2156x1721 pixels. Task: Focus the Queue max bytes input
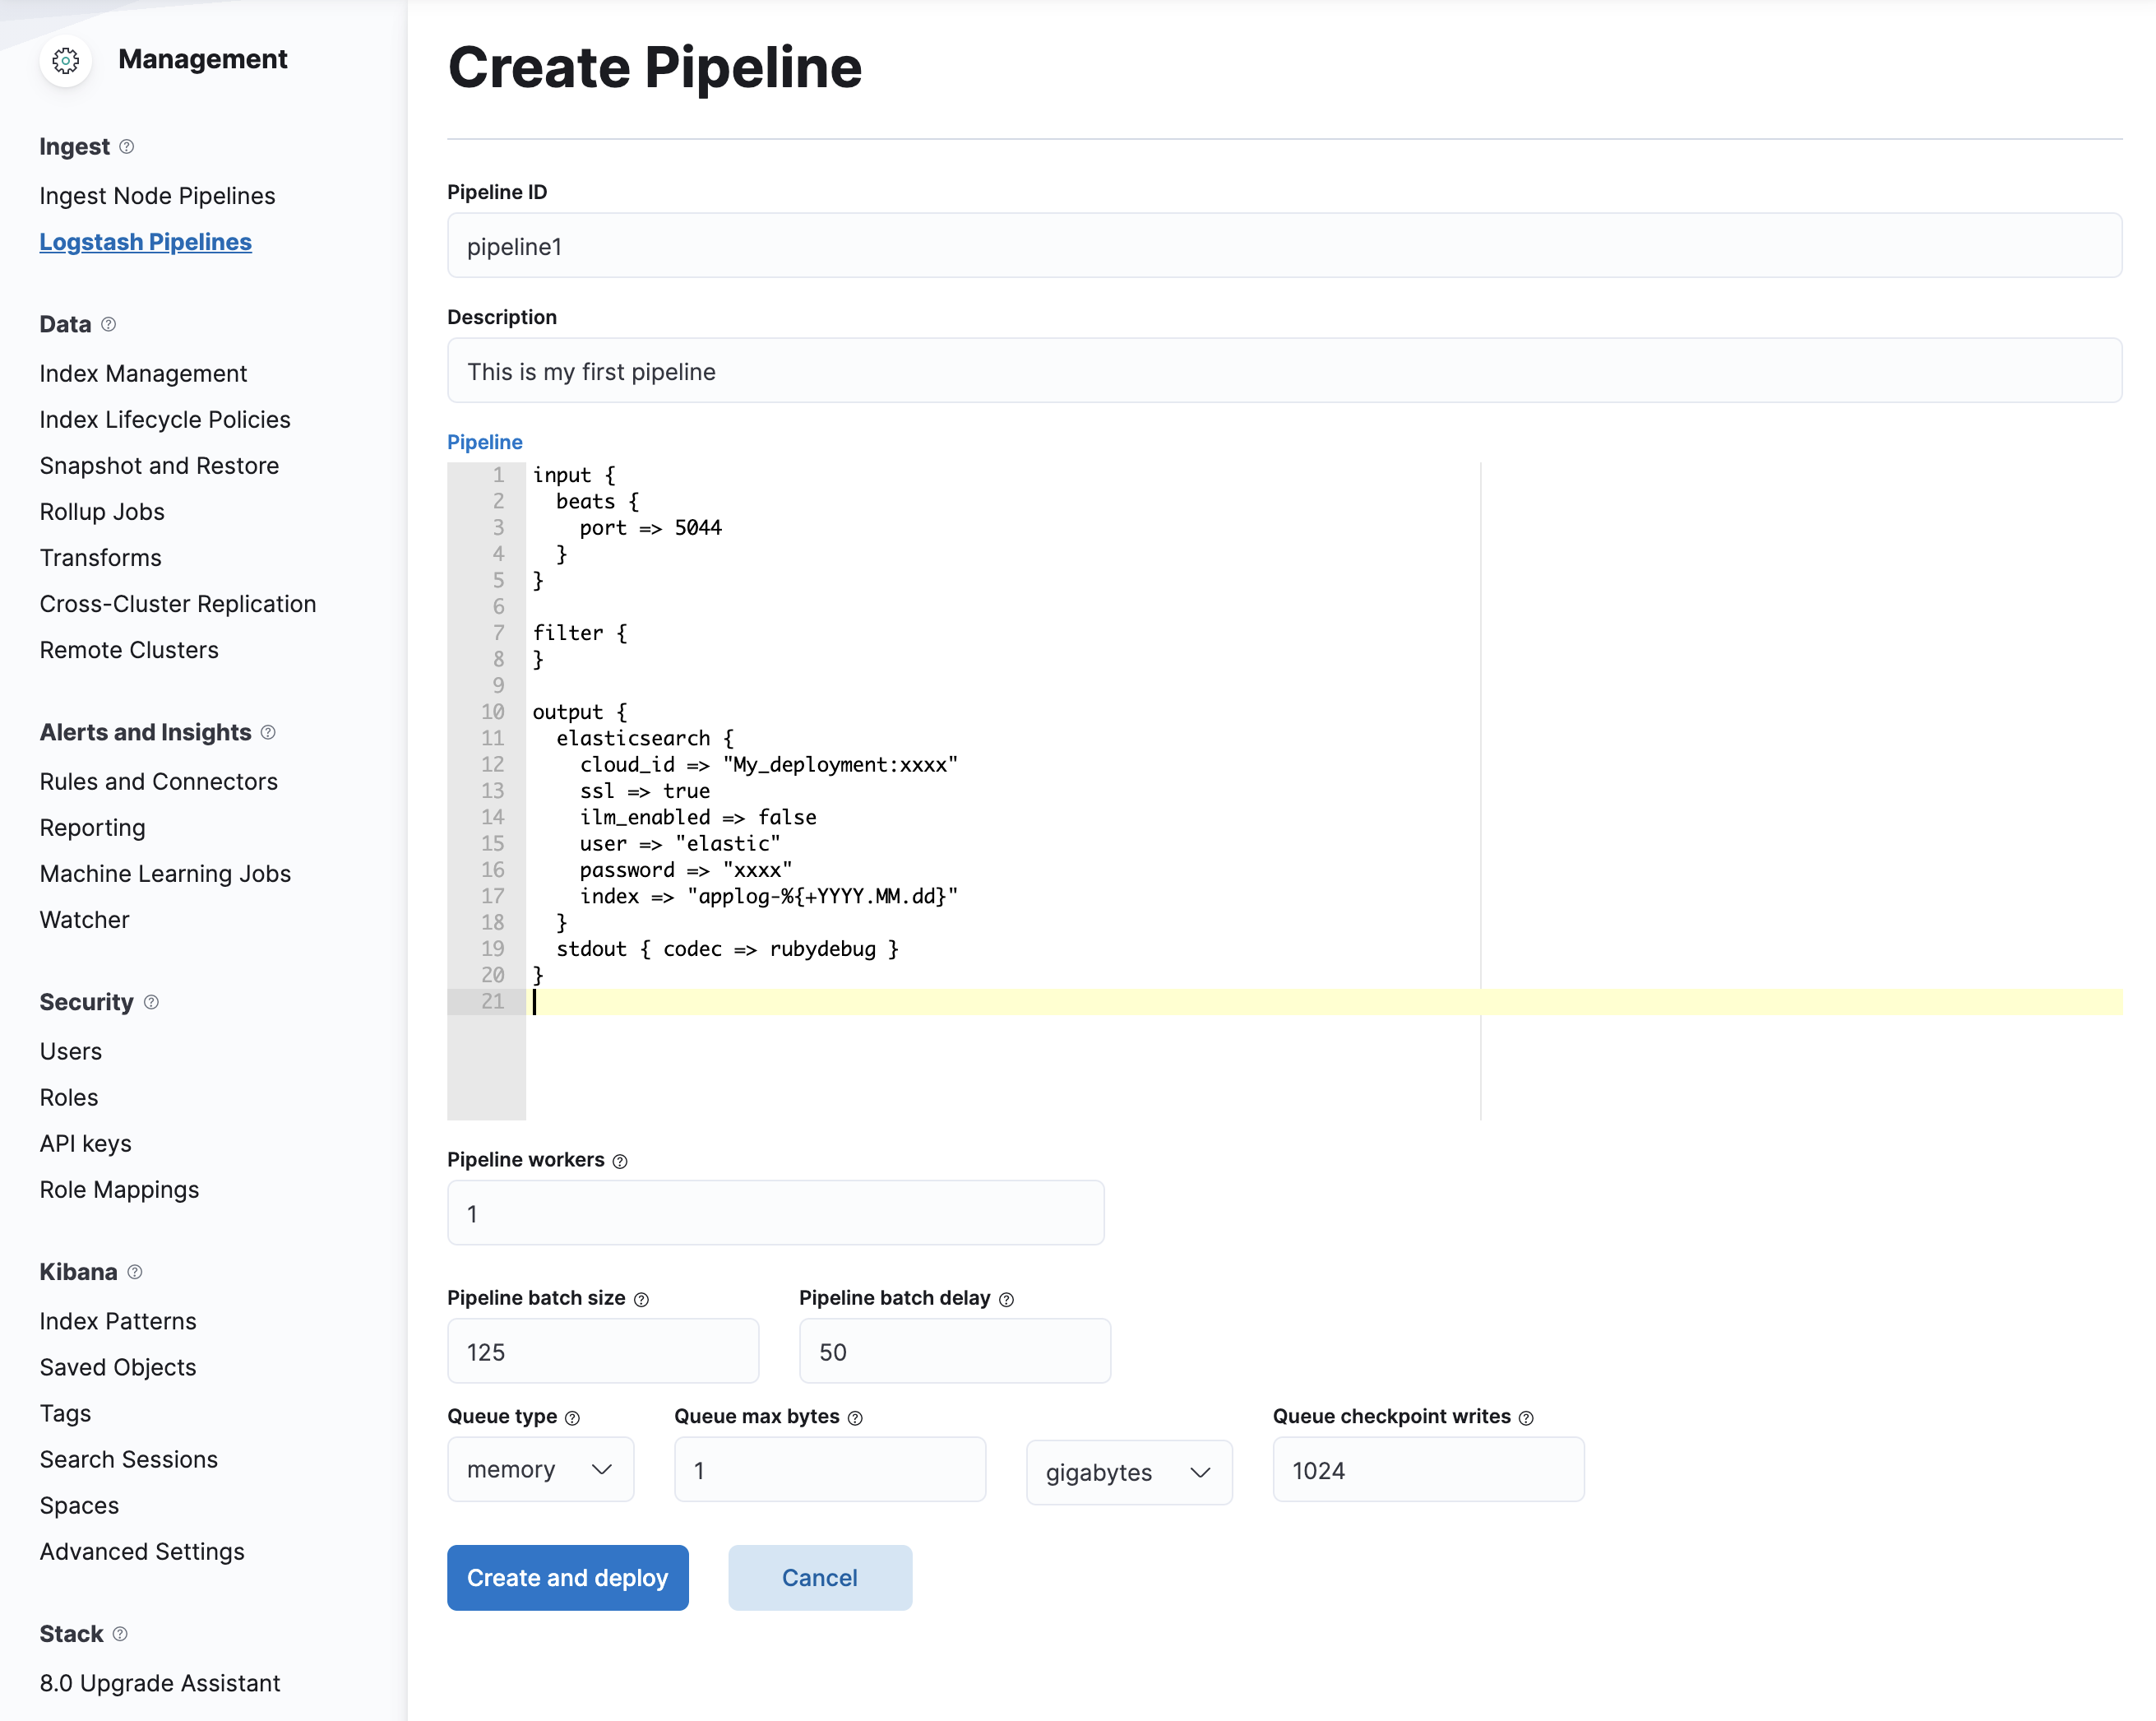click(829, 1470)
